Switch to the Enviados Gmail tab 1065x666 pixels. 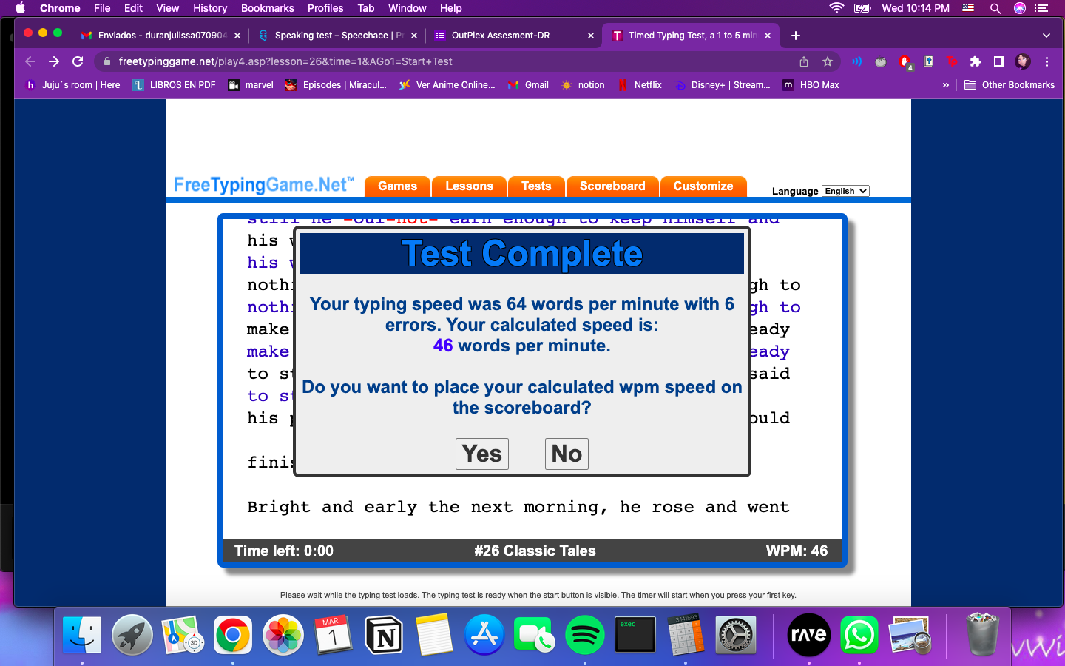coord(161,36)
